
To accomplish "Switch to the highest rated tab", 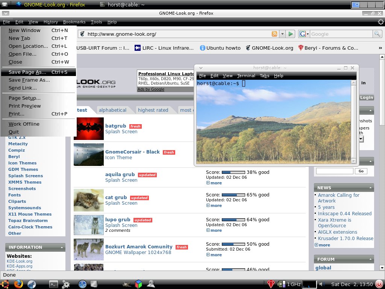I will click(x=153, y=110).
